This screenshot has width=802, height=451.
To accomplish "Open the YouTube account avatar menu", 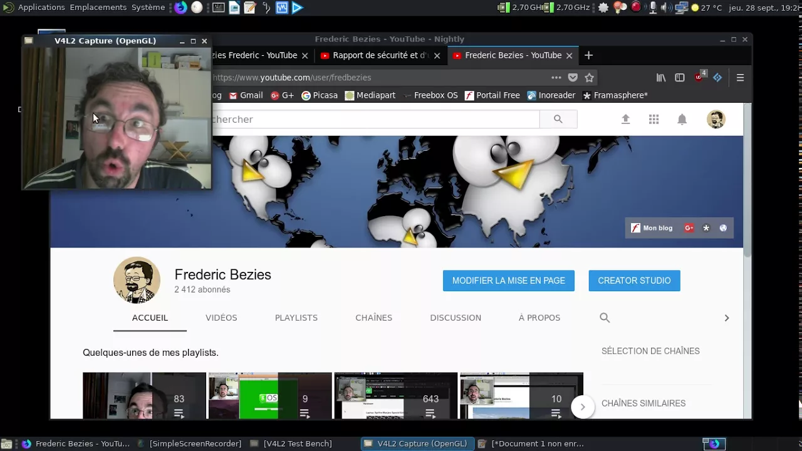I will tap(716, 119).
